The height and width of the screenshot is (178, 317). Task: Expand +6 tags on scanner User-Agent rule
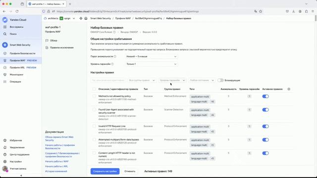212,115
